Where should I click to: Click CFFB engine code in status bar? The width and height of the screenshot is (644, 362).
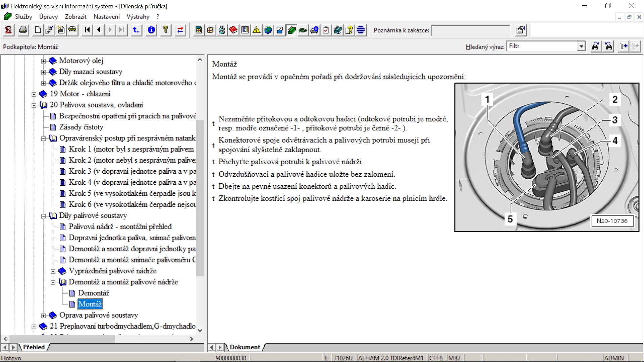(x=436, y=358)
